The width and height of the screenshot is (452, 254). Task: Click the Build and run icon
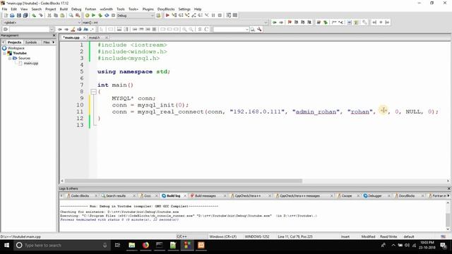tap(100, 16)
